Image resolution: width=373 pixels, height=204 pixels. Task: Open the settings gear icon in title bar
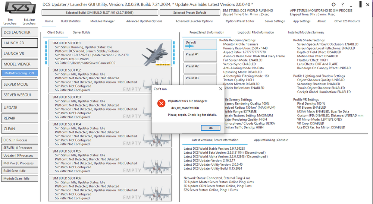point(333,5)
